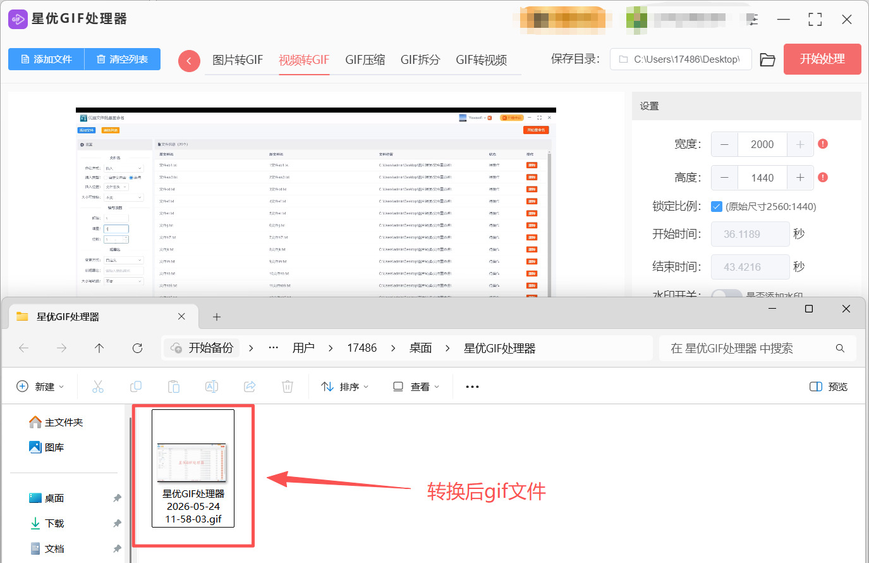Click the search magnifier icon

coord(840,348)
